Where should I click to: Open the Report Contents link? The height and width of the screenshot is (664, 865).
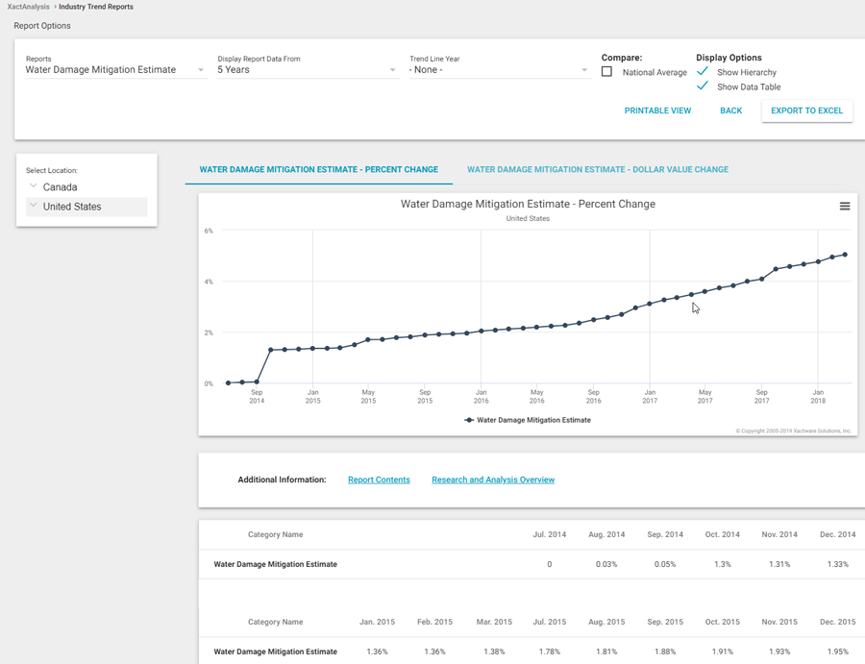pyautogui.click(x=379, y=480)
